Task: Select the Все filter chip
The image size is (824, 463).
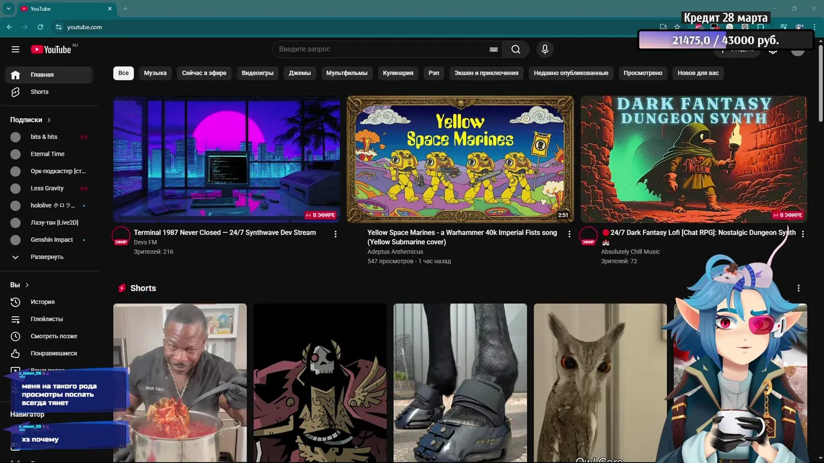Action: [124, 73]
